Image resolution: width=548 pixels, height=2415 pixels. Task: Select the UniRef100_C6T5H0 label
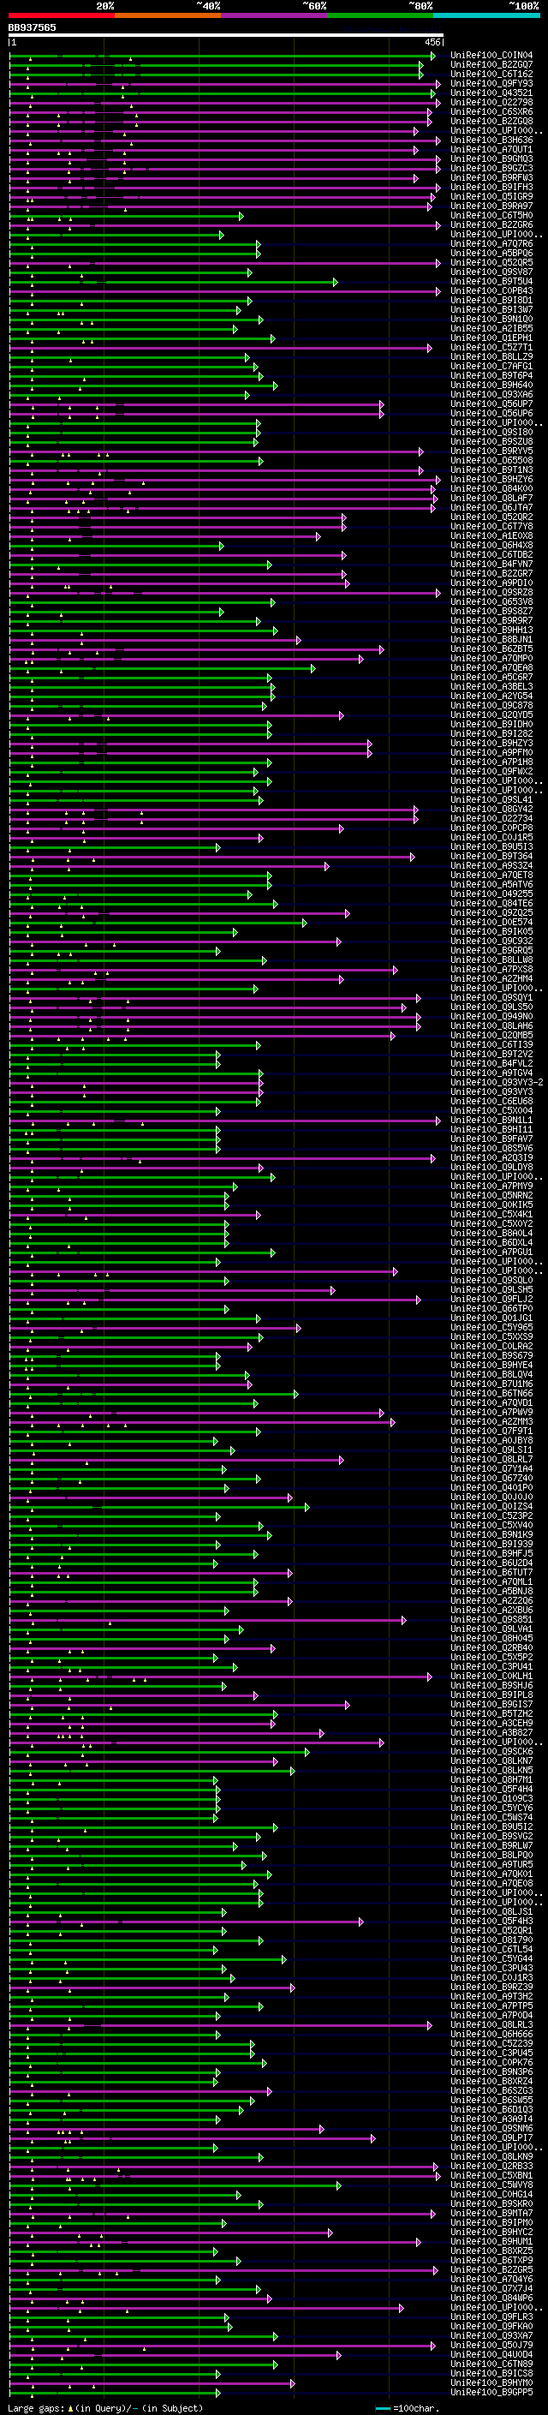click(491, 216)
